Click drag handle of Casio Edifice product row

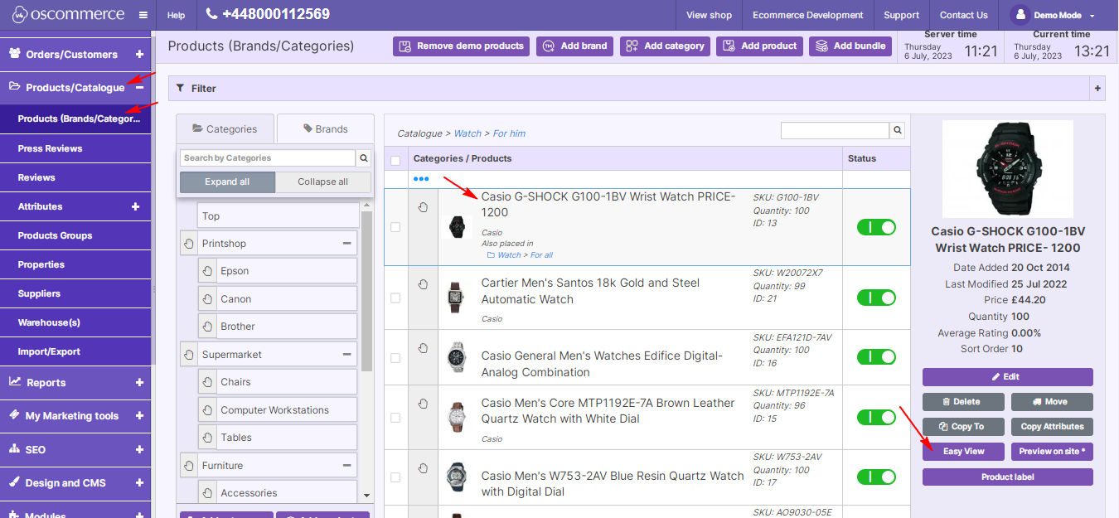[x=424, y=348]
